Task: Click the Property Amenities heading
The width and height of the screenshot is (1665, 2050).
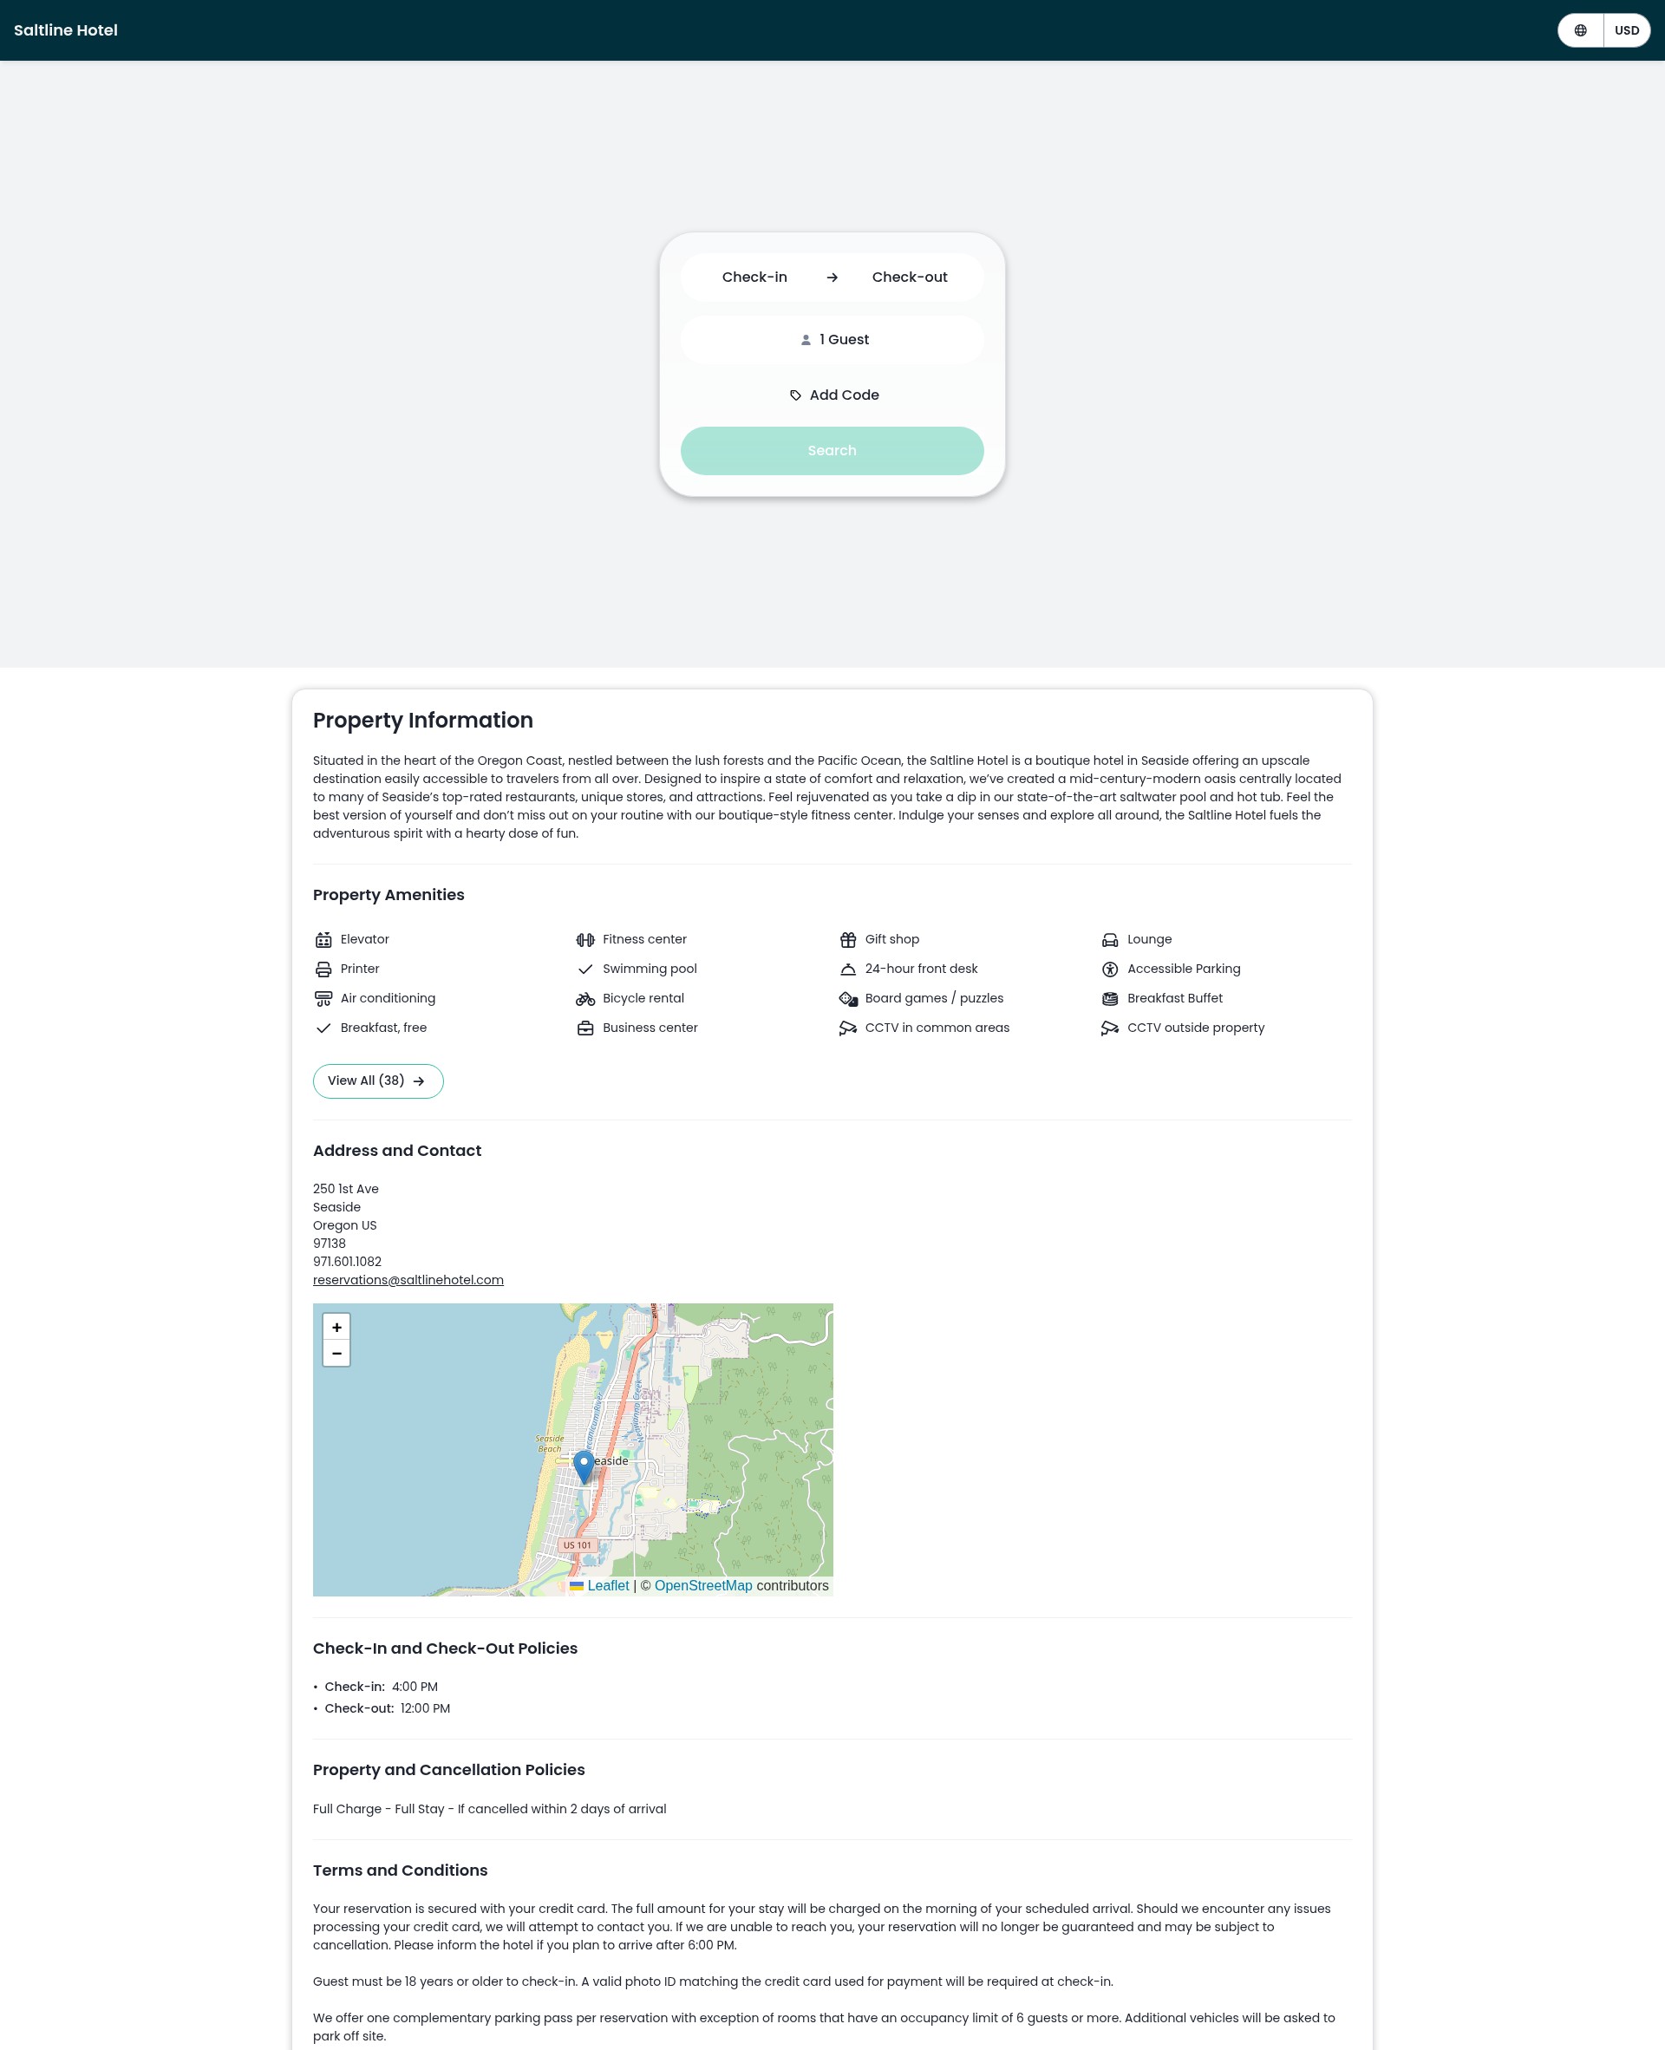Action: point(388,895)
